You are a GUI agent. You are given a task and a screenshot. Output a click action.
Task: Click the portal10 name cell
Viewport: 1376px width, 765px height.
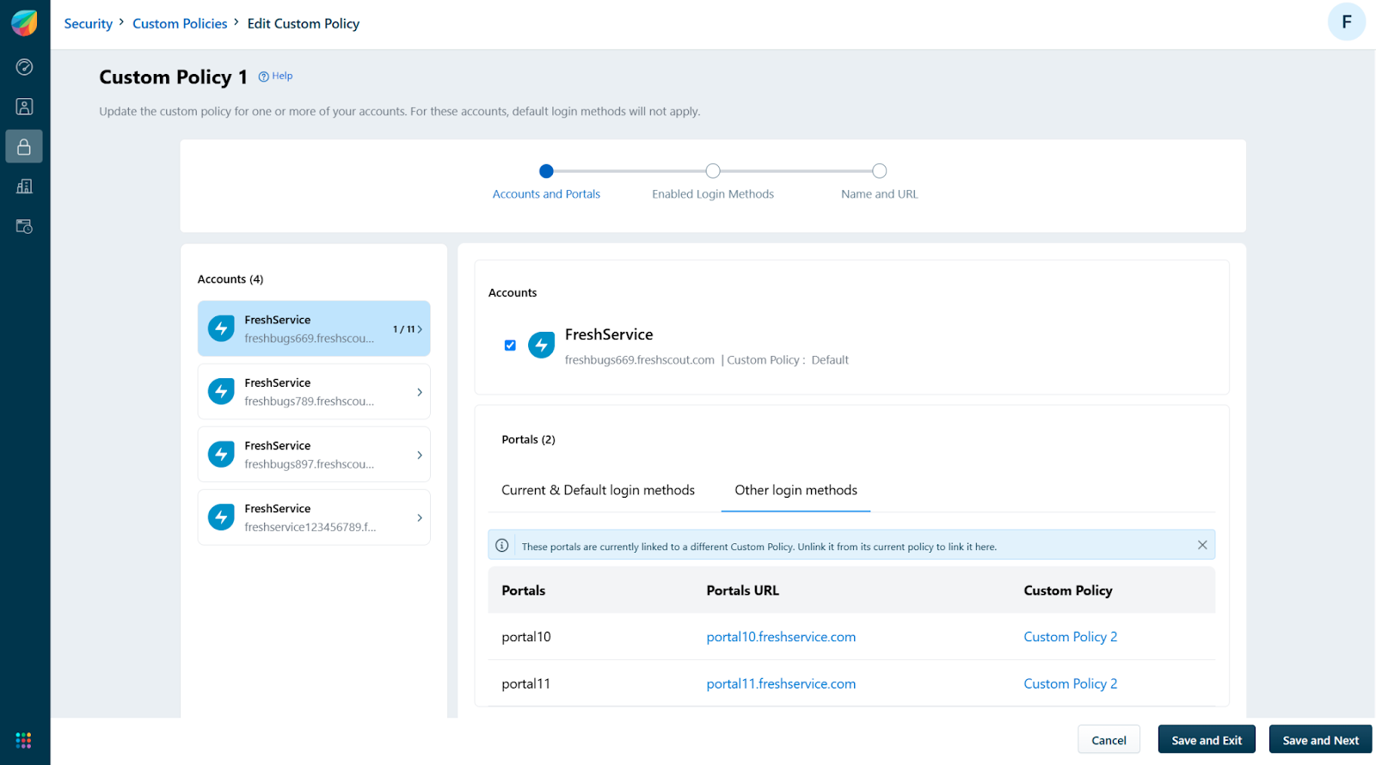(x=526, y=637)
